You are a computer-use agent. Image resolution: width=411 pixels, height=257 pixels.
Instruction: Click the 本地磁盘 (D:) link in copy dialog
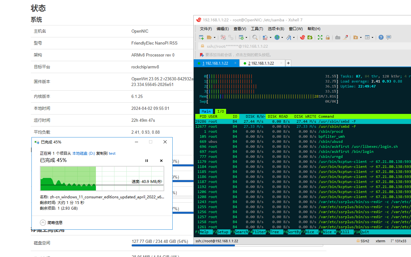84,153
